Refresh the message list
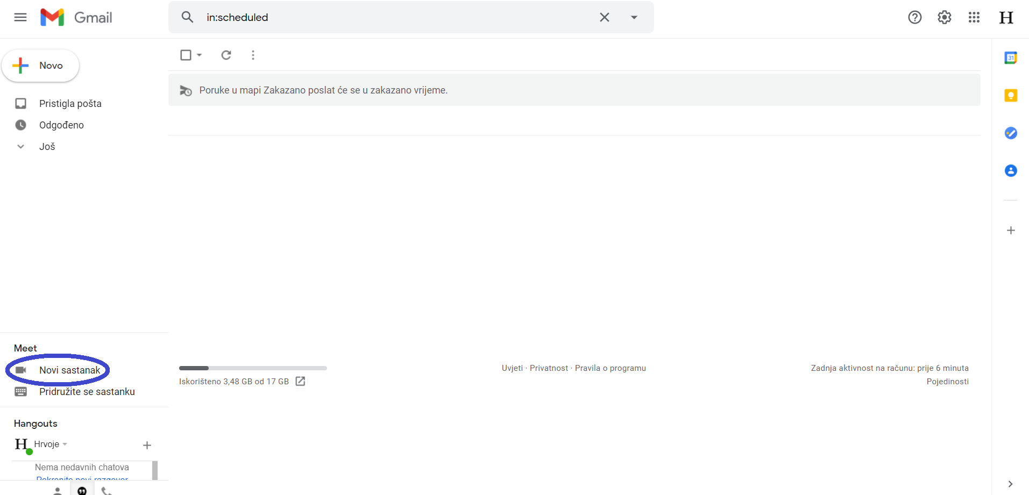The width and height of the screenshot is (1029, 495). 226,55
